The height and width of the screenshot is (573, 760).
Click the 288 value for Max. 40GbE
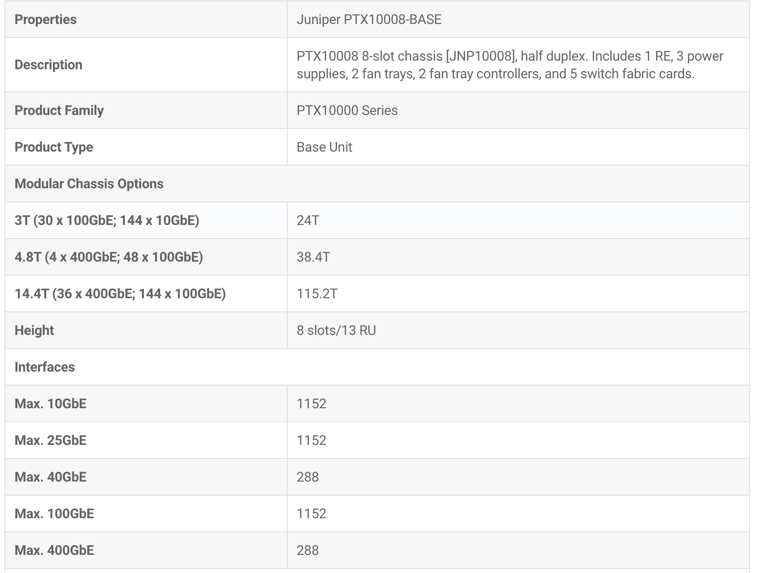pos(308,477)
